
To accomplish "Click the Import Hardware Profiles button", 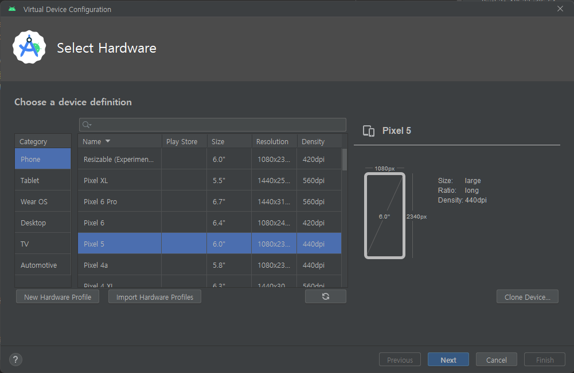I will 154,297.
